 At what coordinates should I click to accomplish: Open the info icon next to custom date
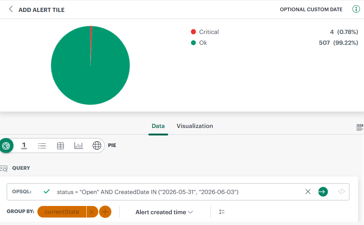[356, 9]
